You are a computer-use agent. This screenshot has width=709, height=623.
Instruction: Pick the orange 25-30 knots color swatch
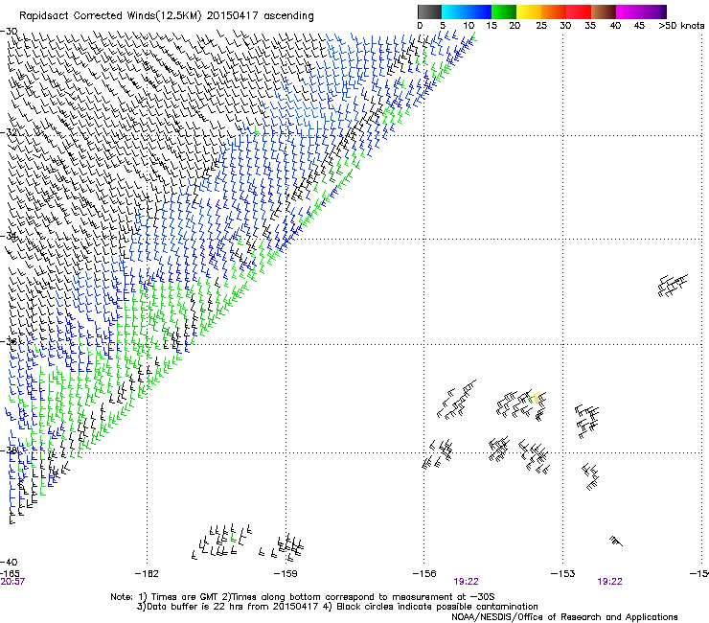[x=554, y=12]
